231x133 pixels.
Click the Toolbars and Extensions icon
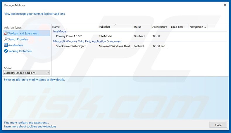point(6,33)
